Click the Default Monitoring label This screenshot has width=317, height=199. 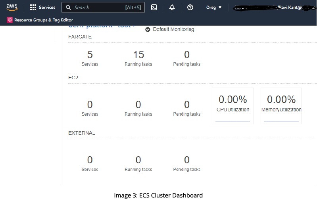pos(173,29)
